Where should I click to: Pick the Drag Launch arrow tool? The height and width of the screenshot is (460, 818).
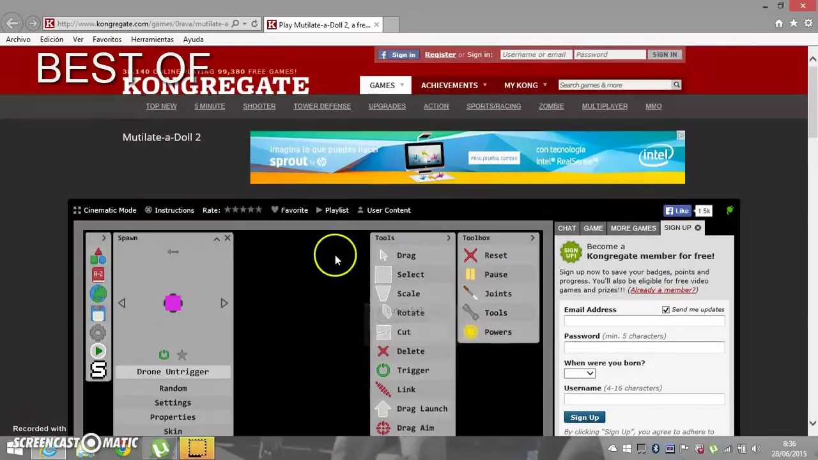click(x=383, y=409)
